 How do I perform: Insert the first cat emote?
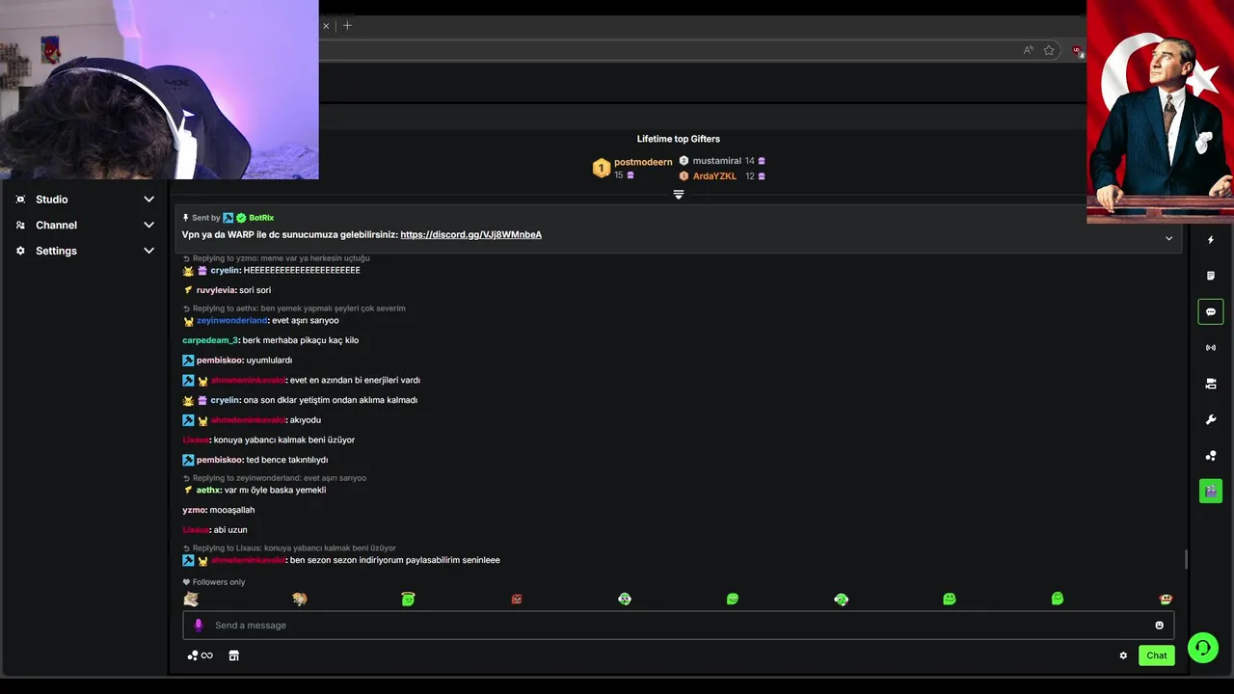point(191,599)
